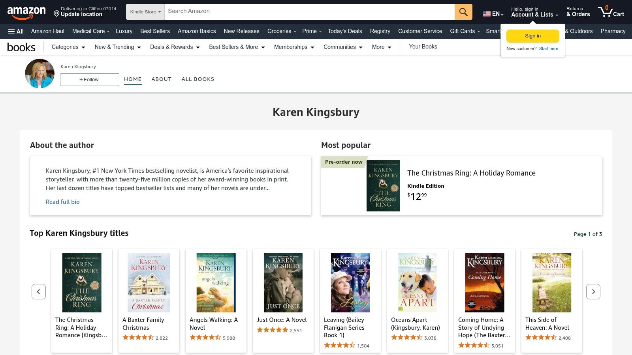Click Update location pin

tap(56, 14)
